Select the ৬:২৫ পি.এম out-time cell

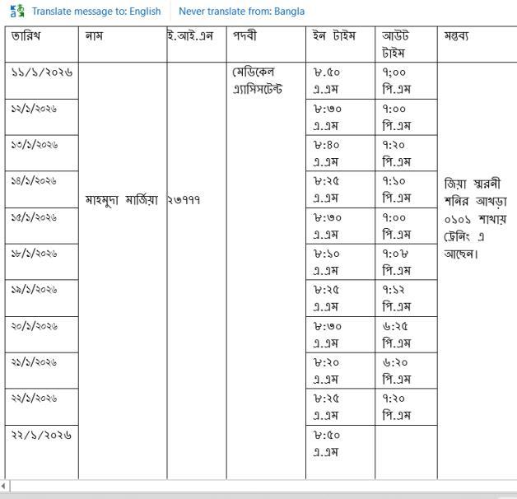click(x=396, y=334)
